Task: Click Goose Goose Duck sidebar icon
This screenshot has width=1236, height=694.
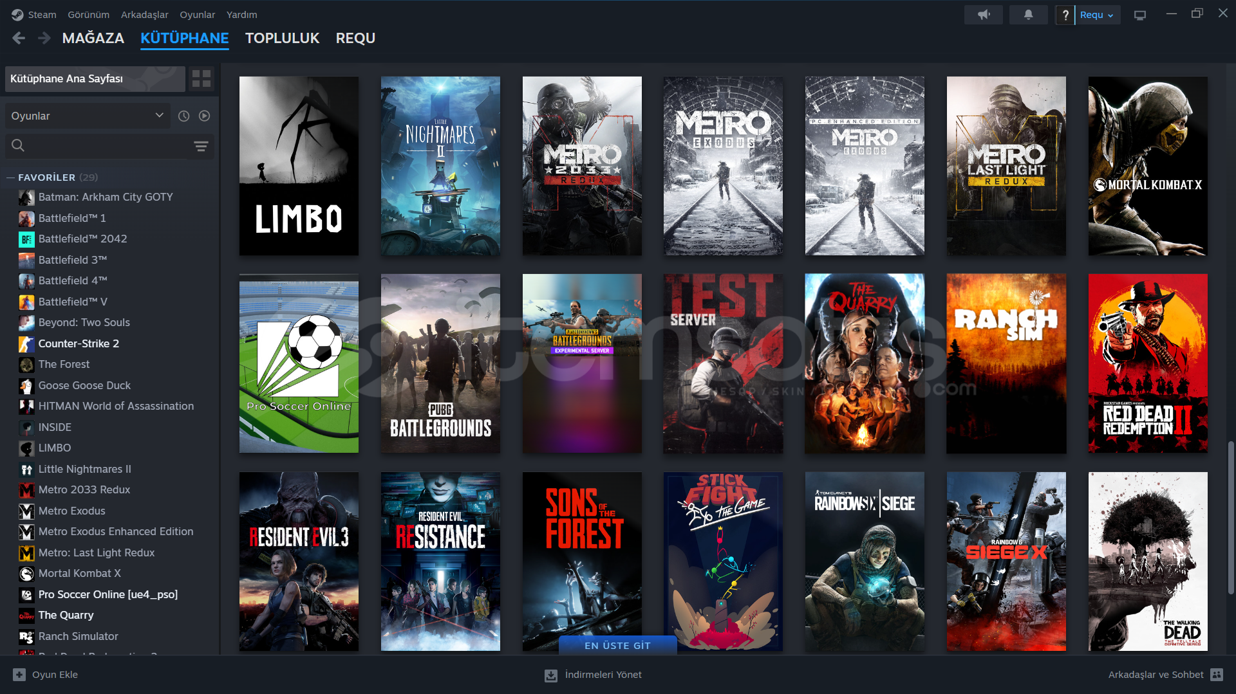Action: point(26,385)
